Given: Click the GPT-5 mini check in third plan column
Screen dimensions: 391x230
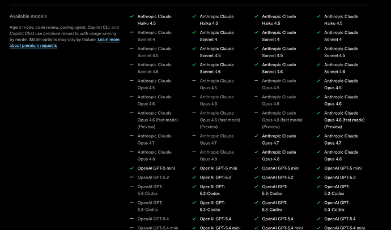Looking at the screenshot, I should [x=256, y=168].
